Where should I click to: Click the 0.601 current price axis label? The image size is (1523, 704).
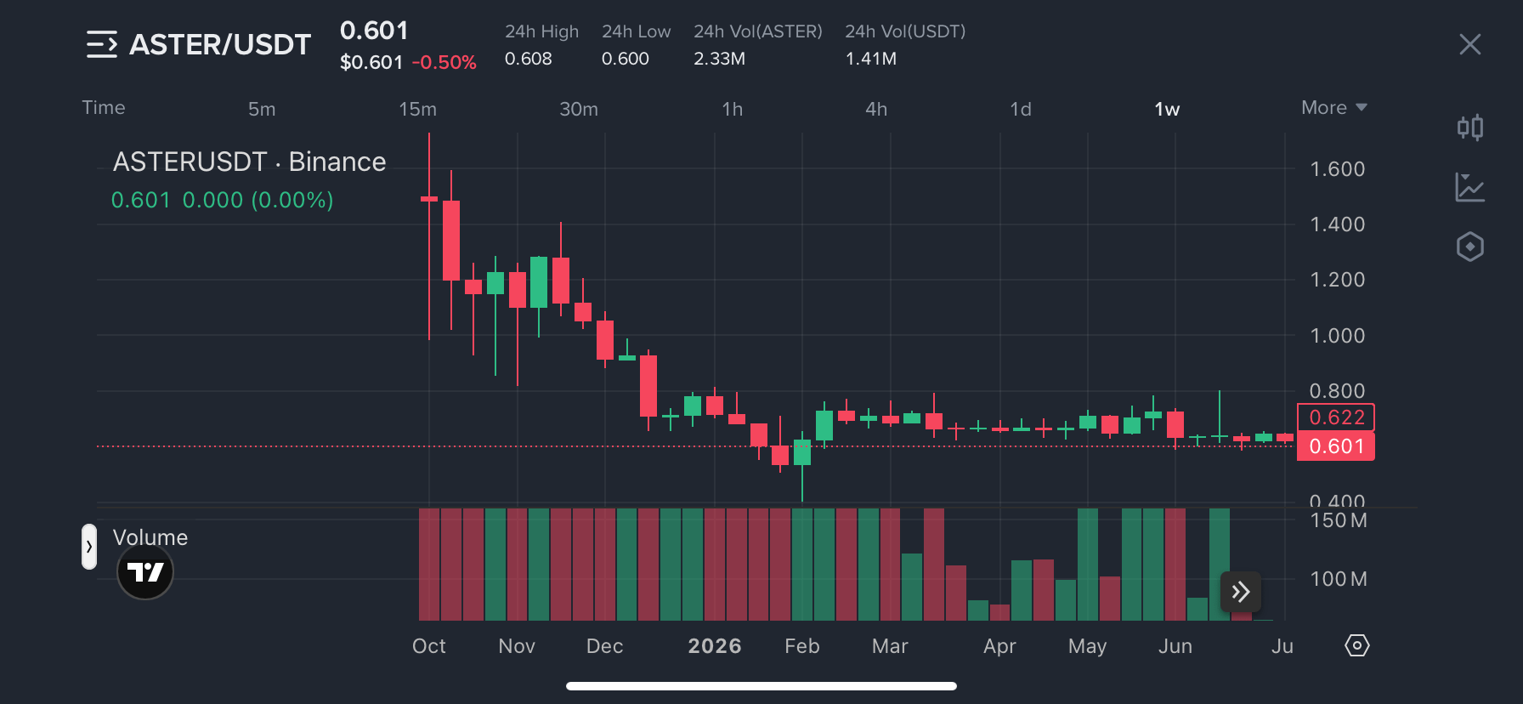tap(1336, 446)
